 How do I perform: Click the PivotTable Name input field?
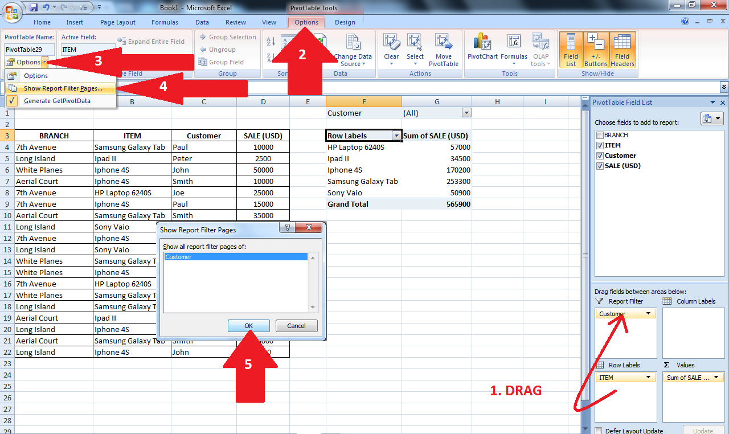(30, 50)
